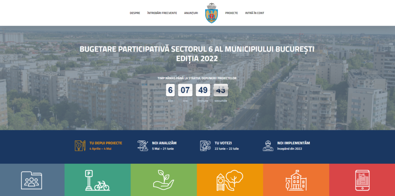Go to Întrebări Frecvente page
The height and width of the screenshot is (196, 395).
pyautogui.click(x=162, y=13)
